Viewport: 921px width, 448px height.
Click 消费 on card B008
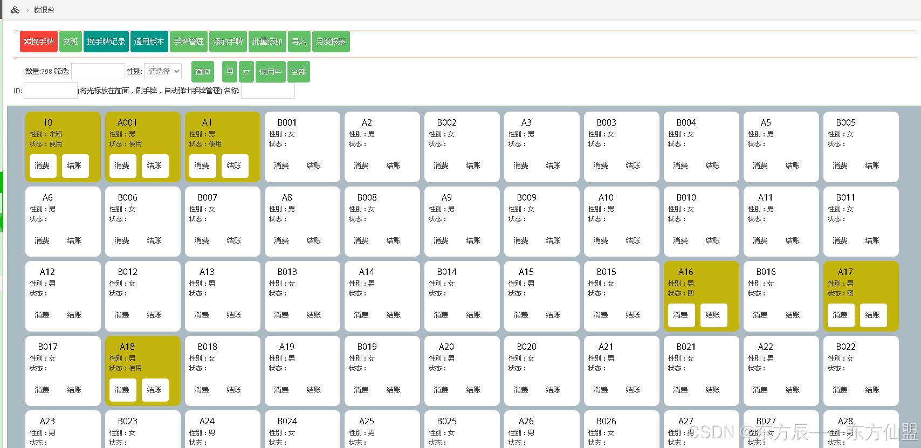(361, 240)
